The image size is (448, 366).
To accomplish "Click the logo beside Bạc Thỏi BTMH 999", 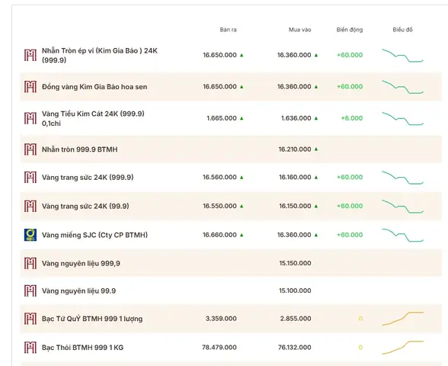I will (30, 348).
